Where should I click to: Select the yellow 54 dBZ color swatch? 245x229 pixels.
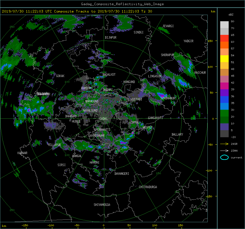coord(224,59)
